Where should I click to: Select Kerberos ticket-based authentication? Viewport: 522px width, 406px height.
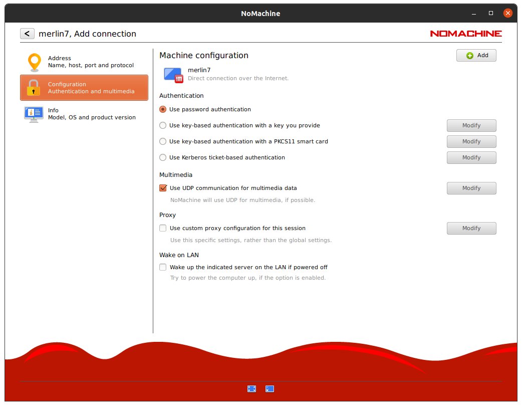point(163,157)
